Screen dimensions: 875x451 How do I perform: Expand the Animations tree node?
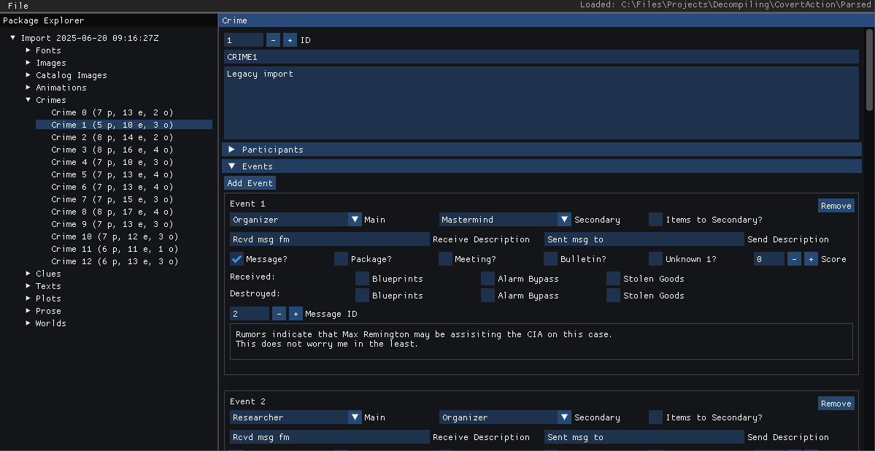pyautogui.click(x=28, y=87)
